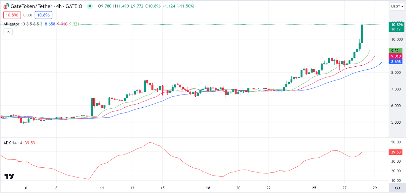Click the green 9.321 price axis tag
The height and width of the screenshot is (193, 406).
(396, 51)
